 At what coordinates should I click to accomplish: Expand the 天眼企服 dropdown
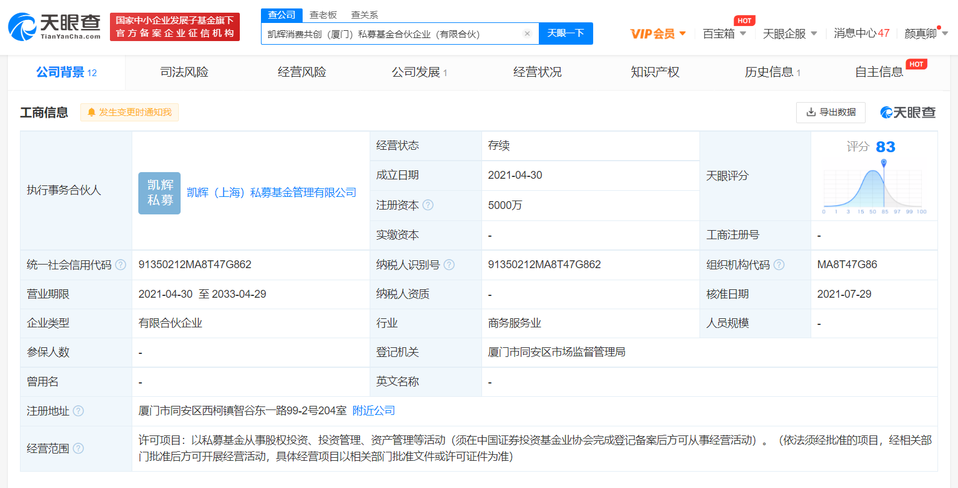click(x=789, y=34)
